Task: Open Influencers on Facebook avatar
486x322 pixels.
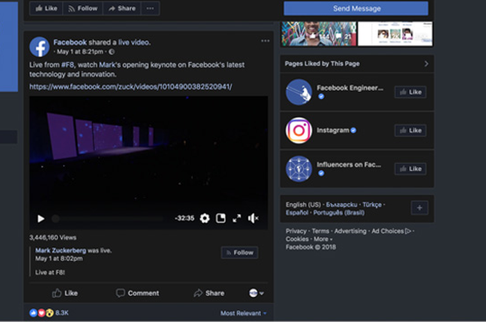Action: [299, 169]
